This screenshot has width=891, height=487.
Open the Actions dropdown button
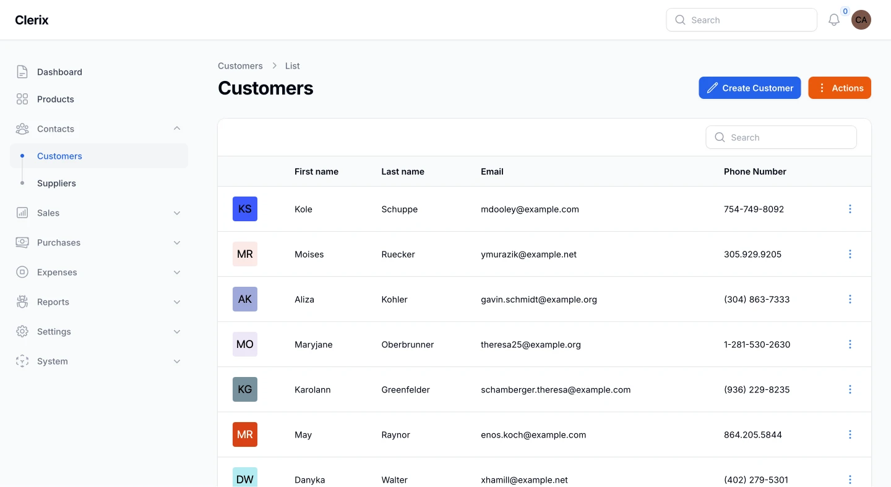pyautogui.click(x=840, y=88)
